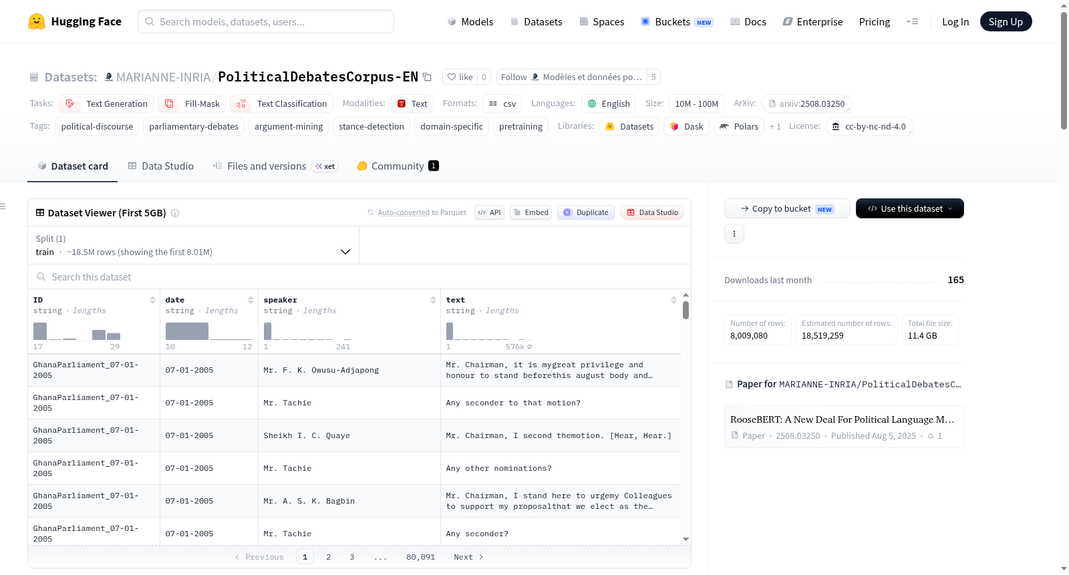Viewport: 1069px width, 575px height.
Task: Click the Embed button
Action: point(530,212)
